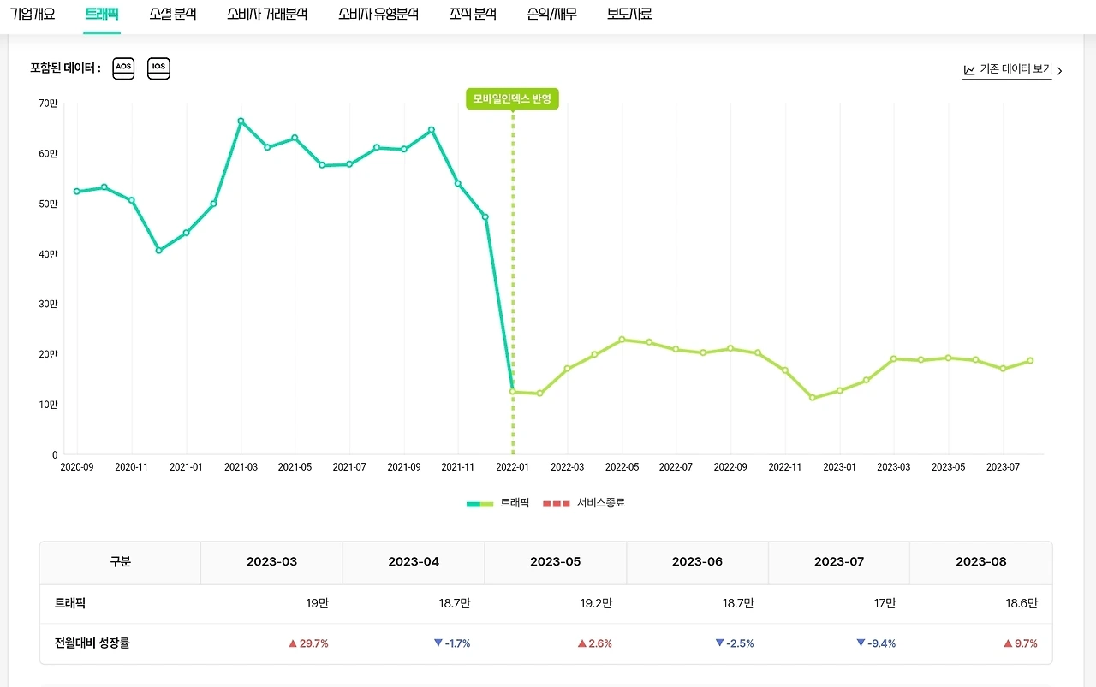Click the 40만 y-axis label
The height and width of the screenshot is (687, 1096).
(x=48, y=254)
